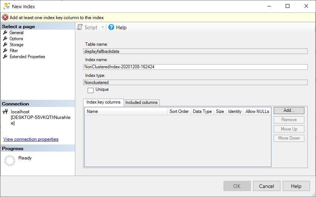The height and width of the screenshot is (197, 316).
Task: Click the Sort Order column header
Action: 179,111
